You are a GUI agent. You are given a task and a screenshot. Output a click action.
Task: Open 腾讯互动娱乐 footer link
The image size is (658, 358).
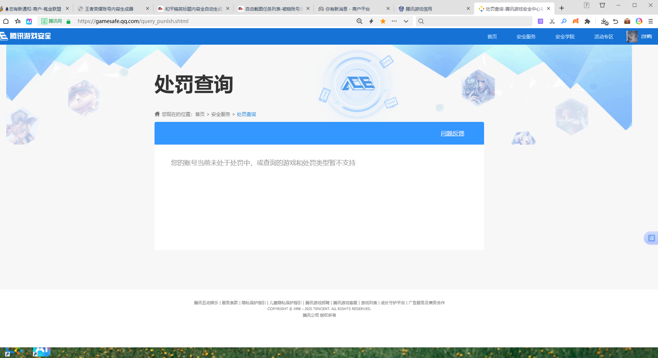[206, 303]
